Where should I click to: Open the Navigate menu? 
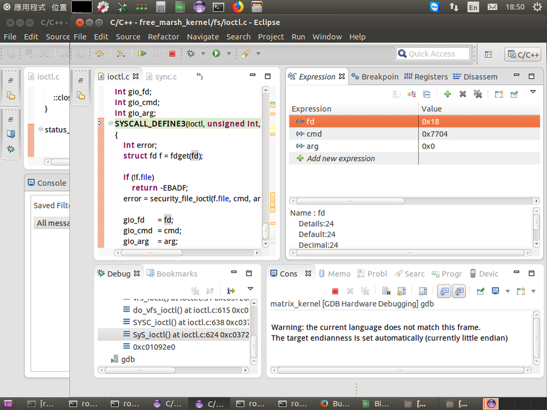pos(203,37)
